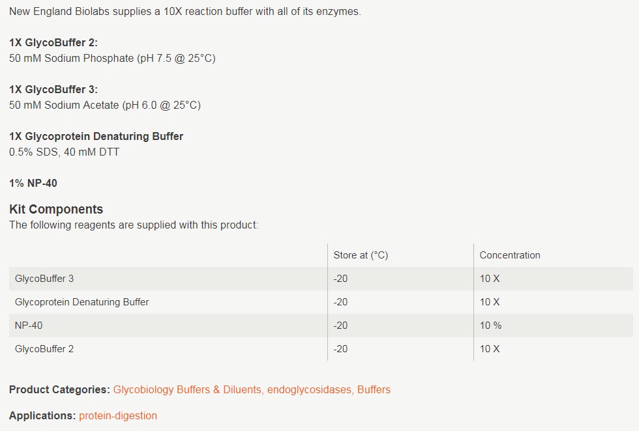Click the 50 mM Sodium Phosphate line

112,58
